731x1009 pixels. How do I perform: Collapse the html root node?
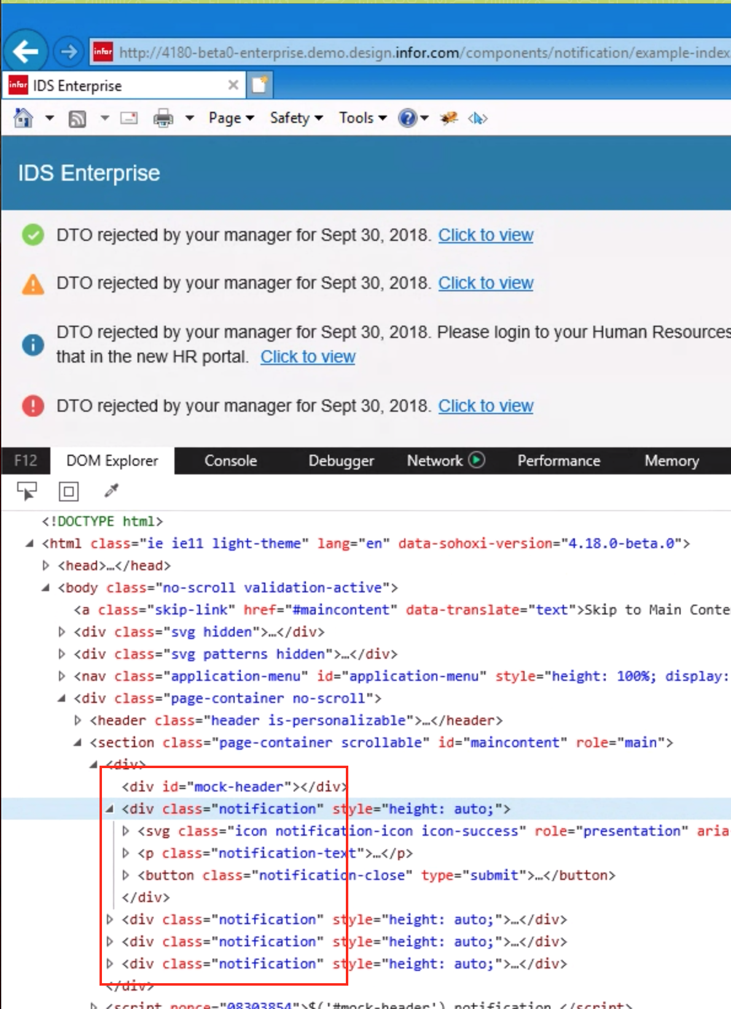click(29, 543)
